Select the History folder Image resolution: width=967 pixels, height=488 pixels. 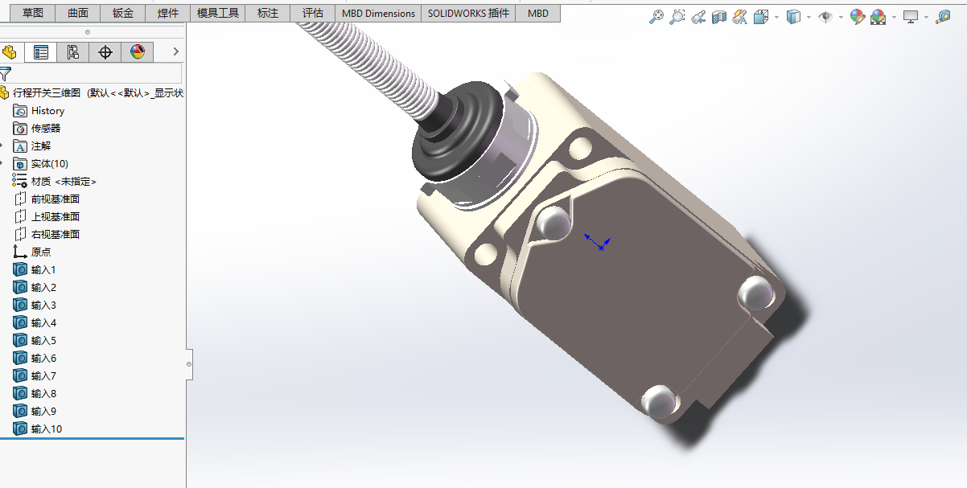pyautogui.click(x=39, y=111)
